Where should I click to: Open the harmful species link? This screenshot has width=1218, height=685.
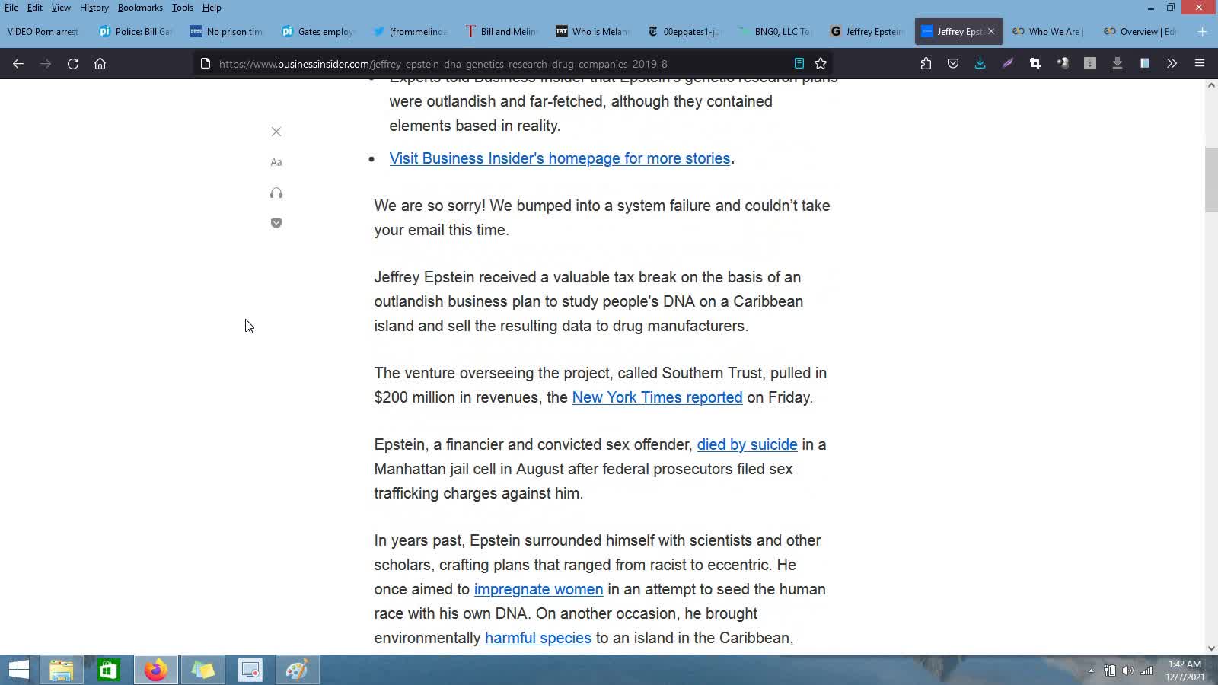(x=537, y=638)
